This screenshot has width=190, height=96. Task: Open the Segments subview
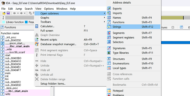[x=134, y=33]
